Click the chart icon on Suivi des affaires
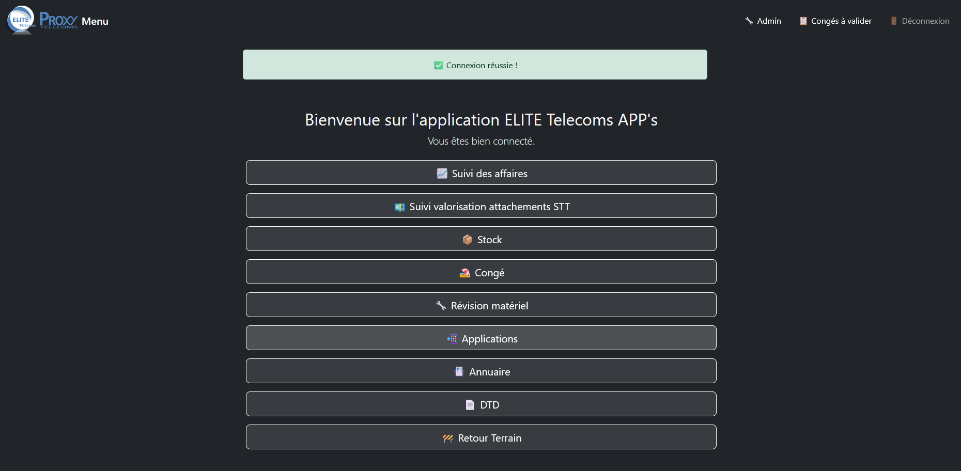 (x=442, y=174)
